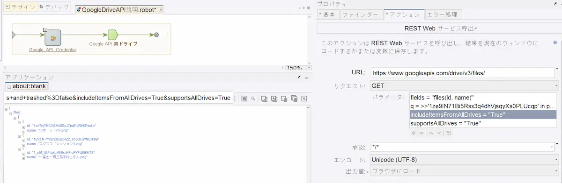Move the parameter down with the arrow icon

point(439,133)
